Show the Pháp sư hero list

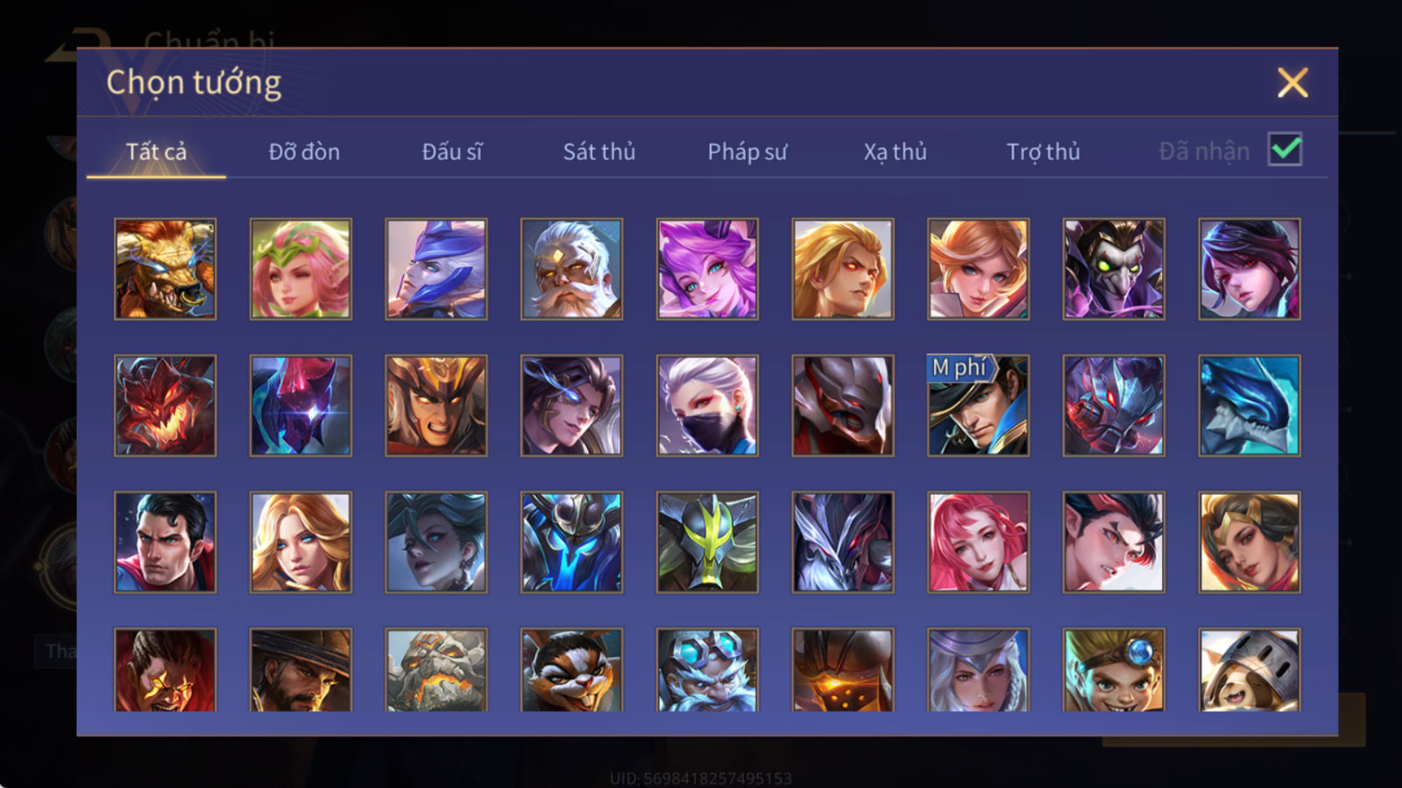[747, 151]
